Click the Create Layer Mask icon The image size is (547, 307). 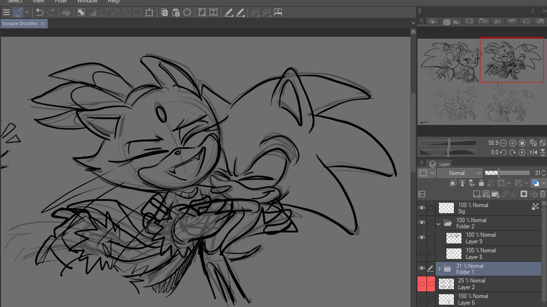[x=524, y=194]
